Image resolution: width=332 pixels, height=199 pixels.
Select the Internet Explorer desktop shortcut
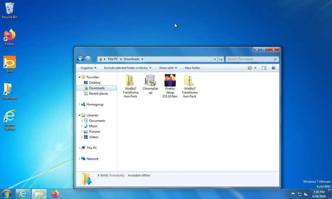tap(10, 120)
